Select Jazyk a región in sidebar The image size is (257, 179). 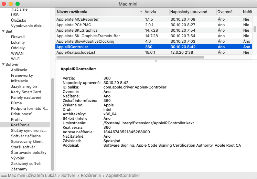(x=24, y=86)
